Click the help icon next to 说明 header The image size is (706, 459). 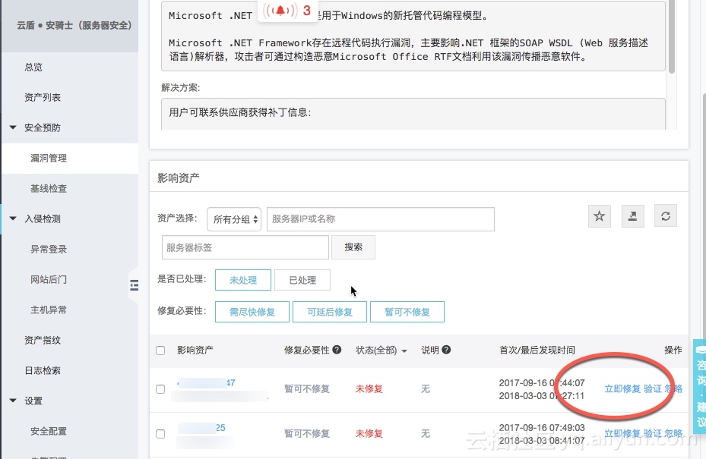(446, 349)
